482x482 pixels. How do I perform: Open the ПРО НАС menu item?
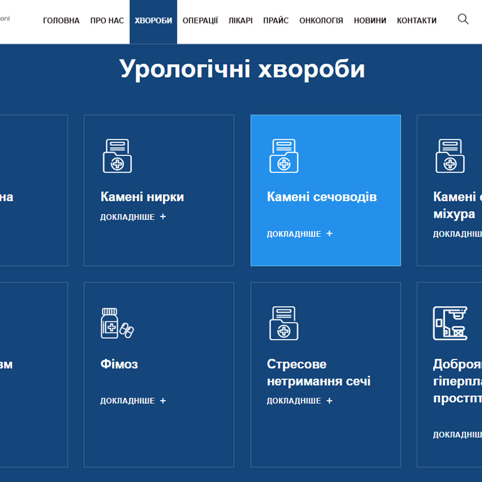[107, 20]
